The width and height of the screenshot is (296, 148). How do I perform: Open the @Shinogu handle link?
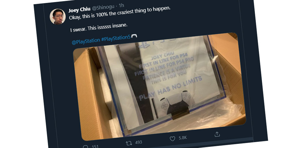point(103,8)
